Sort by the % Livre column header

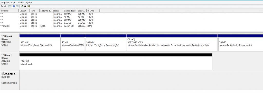(93, 11)
